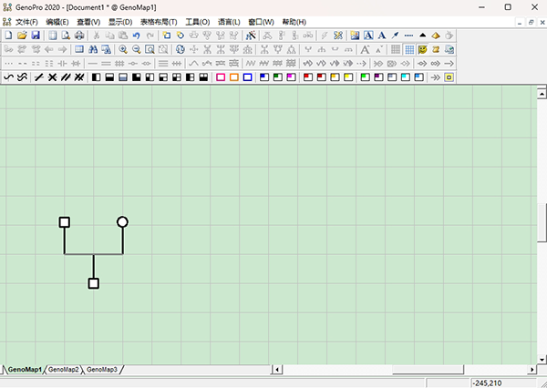The height and width of the screenshot is (388, 547).
Task: Toggle the gray grid button
Action: (x=396, y=49)
